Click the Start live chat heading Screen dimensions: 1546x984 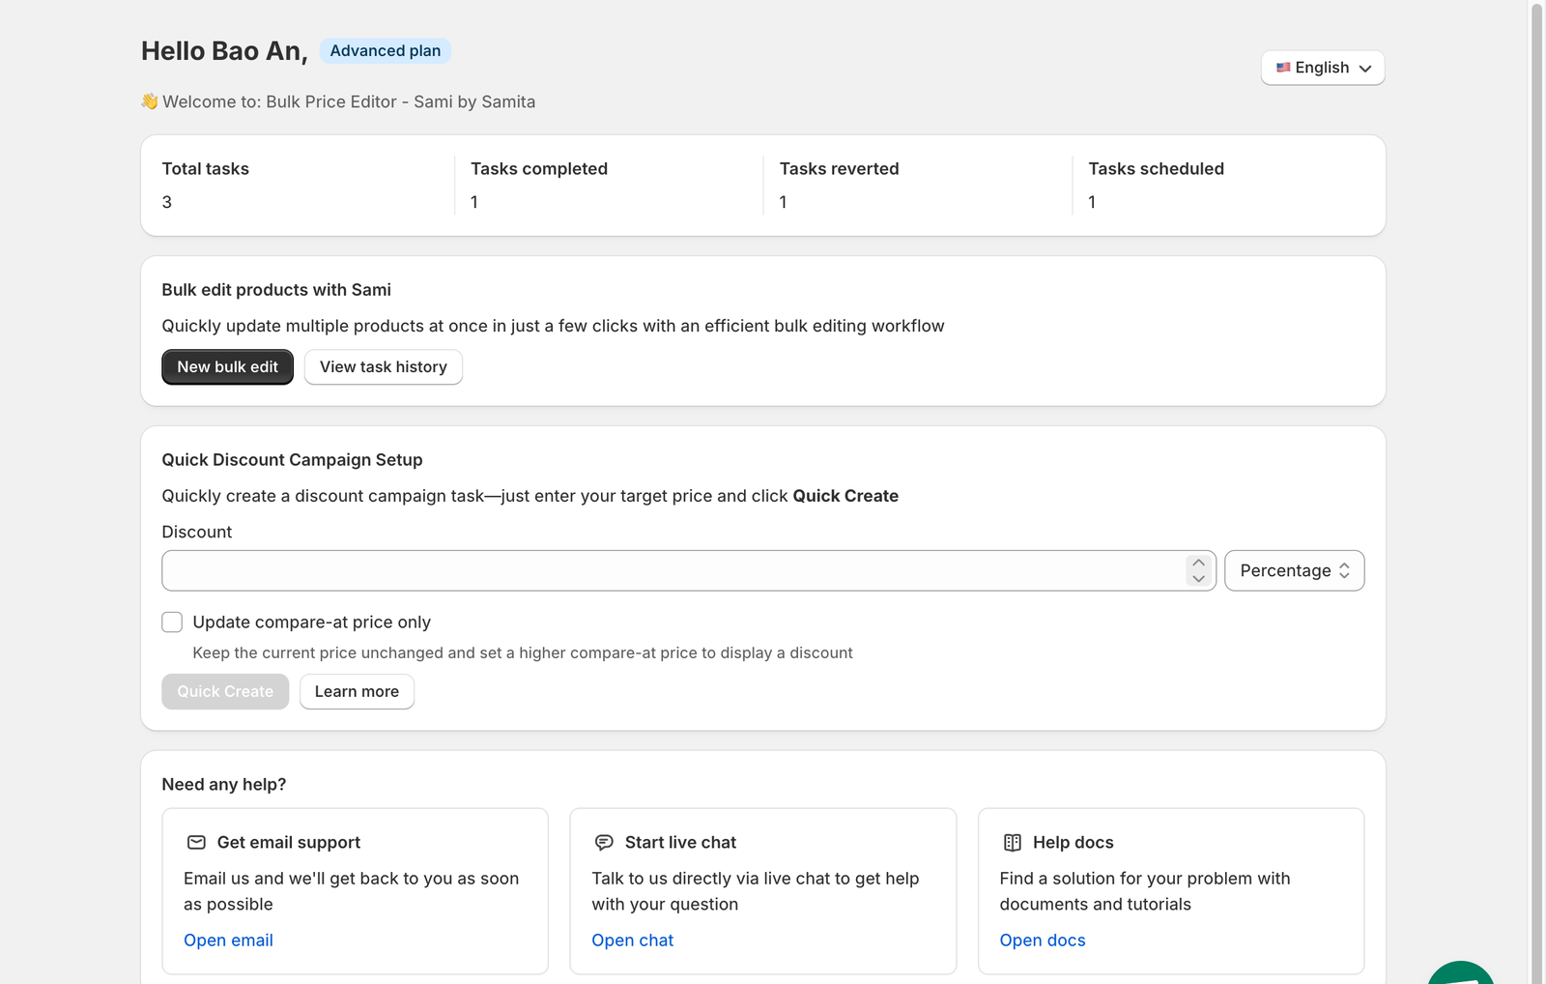680,843
